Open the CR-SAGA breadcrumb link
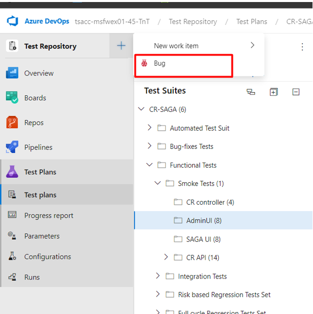The width and height of the screenshot is (313, 314). [299, 21]
